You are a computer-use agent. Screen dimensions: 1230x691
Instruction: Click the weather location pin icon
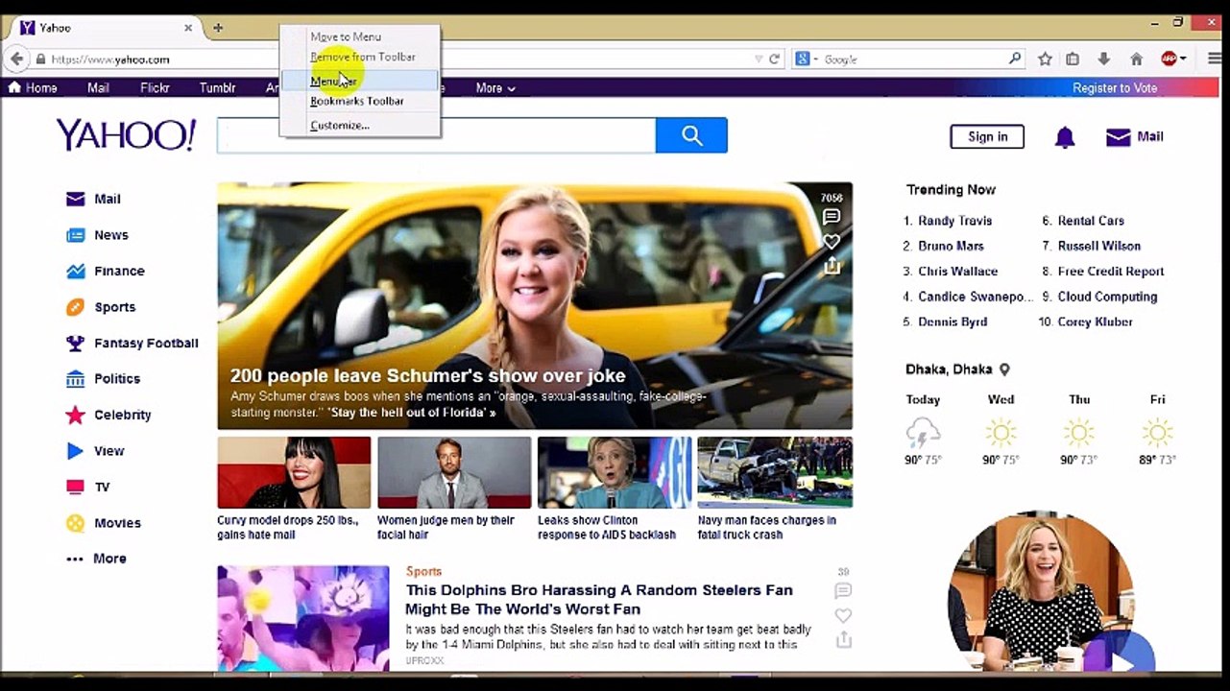click(x=1004, y=369)
